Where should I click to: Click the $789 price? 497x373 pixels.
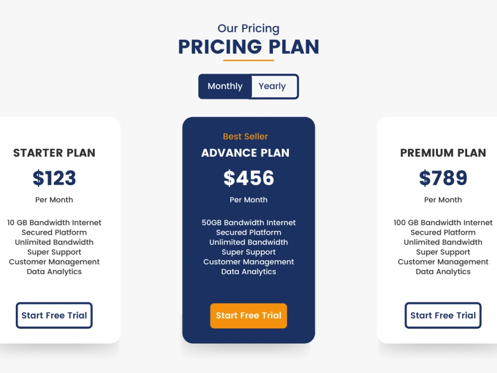point(443,178)
